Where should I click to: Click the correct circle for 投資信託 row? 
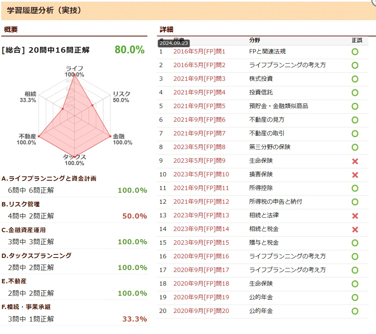coord(355,93)
